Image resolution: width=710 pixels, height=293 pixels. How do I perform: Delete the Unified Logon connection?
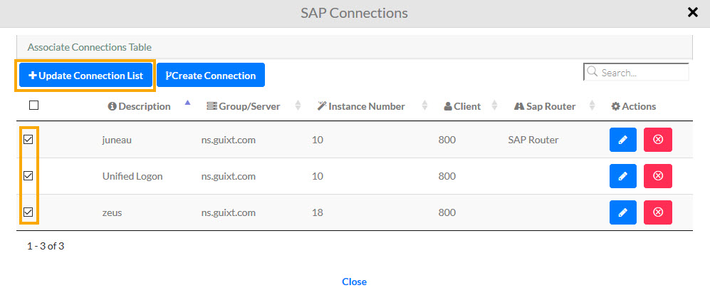click(658, 176)
